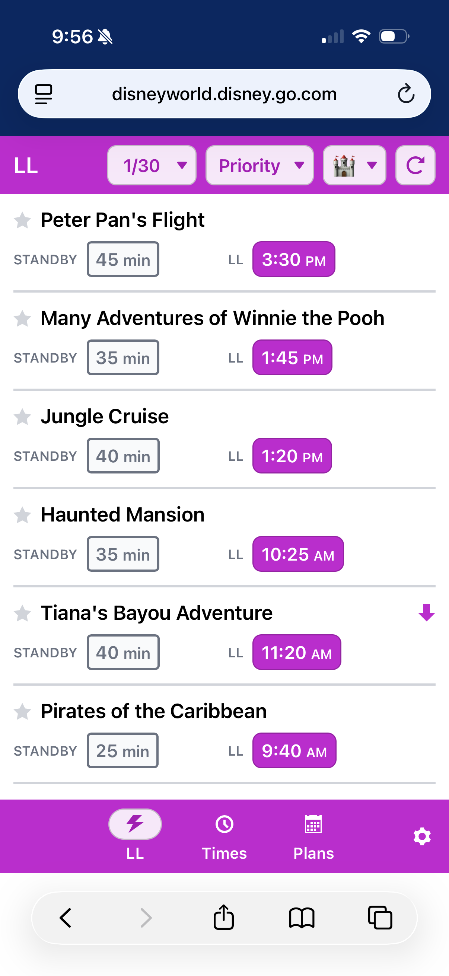
Task: Open the Safari tabs overview icon
Action: click(x=380, y=917)
